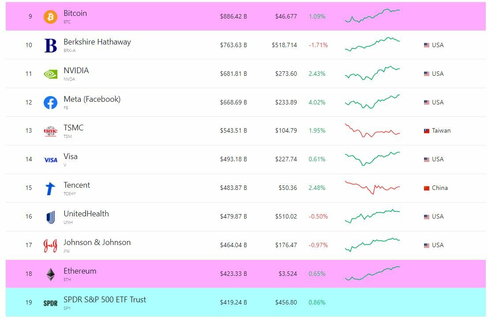Image resolution: width=488 pixels, height=319 pixels.
Task: Click the NVIDIA logo icon
Action: tap(50, 74)
